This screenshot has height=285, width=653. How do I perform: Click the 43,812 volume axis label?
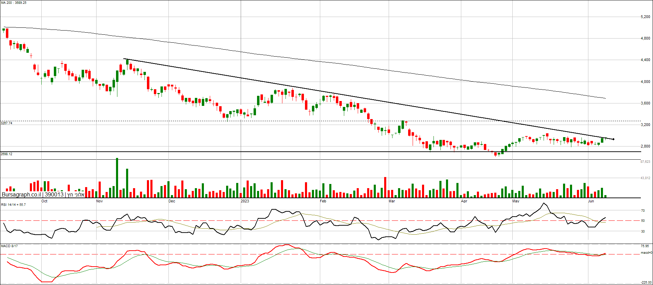click(645, 178)
